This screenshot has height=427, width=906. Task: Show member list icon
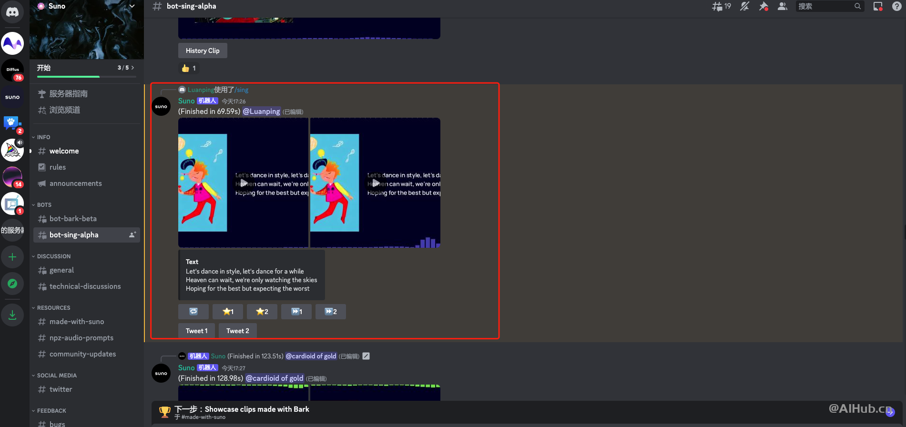click(783, 6)
